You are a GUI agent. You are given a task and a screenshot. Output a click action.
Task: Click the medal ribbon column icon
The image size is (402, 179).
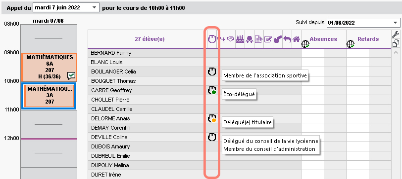(249, 39)
